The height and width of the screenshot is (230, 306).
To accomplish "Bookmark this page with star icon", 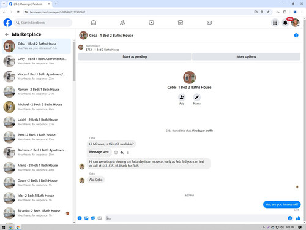I will (x=268, y=12).
